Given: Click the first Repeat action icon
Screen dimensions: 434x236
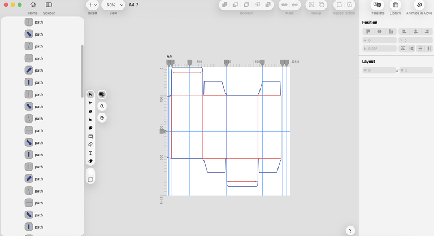Looking at the screenshot, I should pos(339,5).
